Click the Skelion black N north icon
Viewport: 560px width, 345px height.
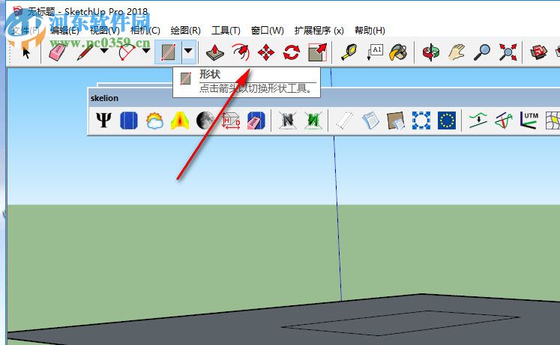pos(288,120)
